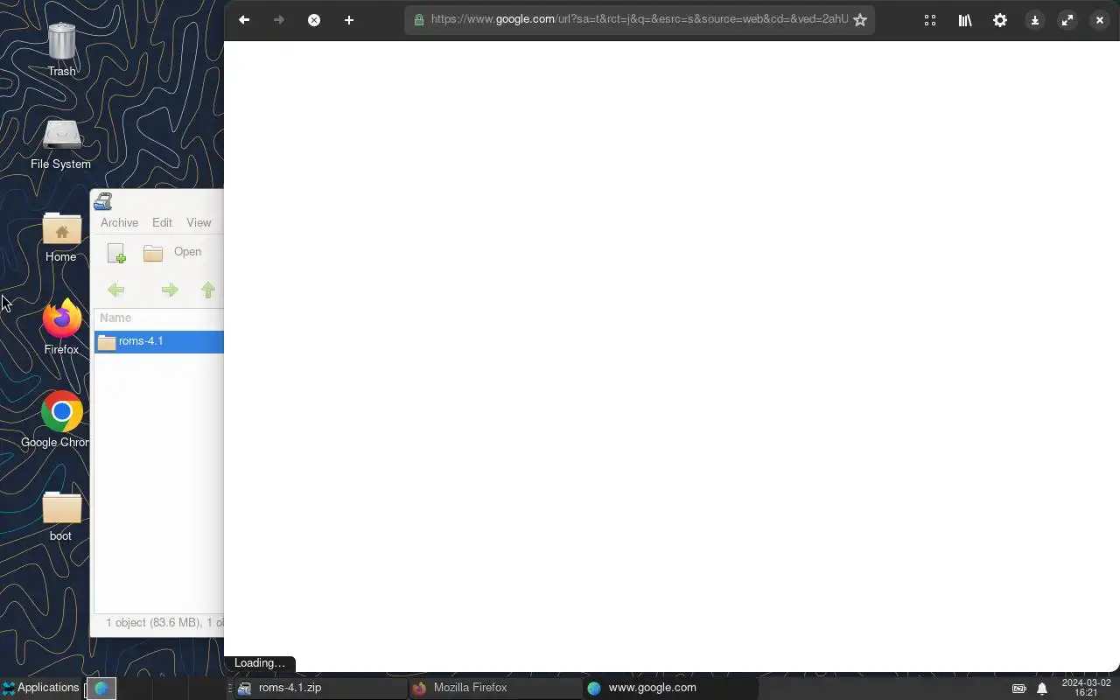Screen dimensions: 1120x700
Task: Click the new archive icon
Action: (116, 253)
